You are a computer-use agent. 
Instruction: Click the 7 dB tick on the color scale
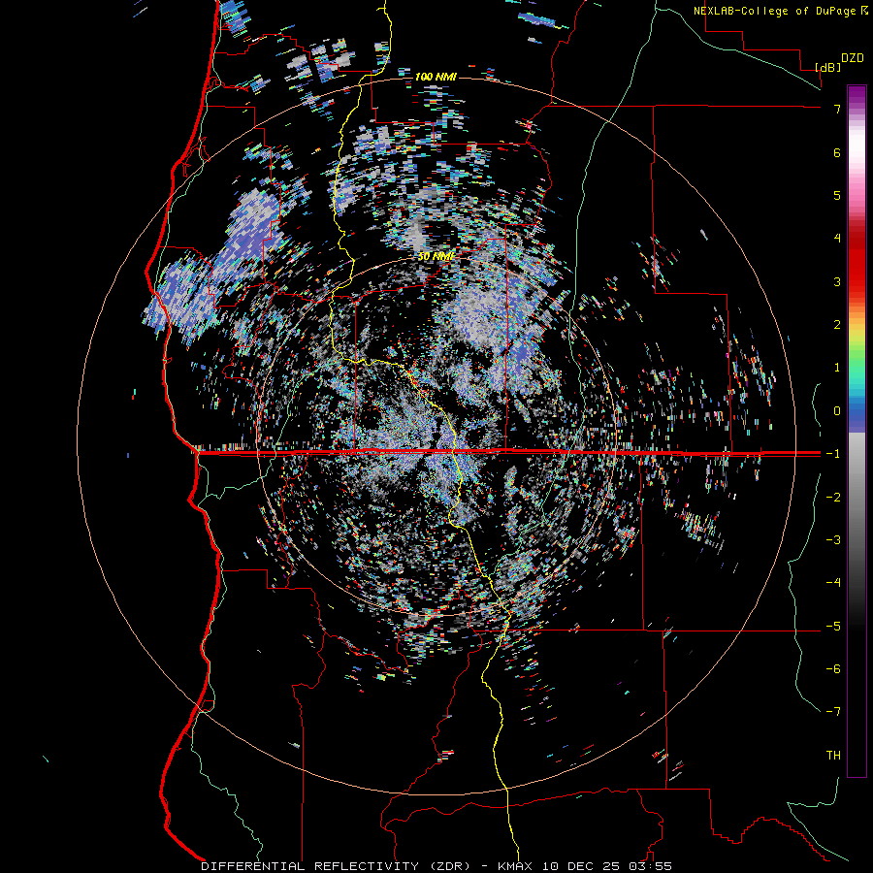point(837,109)
